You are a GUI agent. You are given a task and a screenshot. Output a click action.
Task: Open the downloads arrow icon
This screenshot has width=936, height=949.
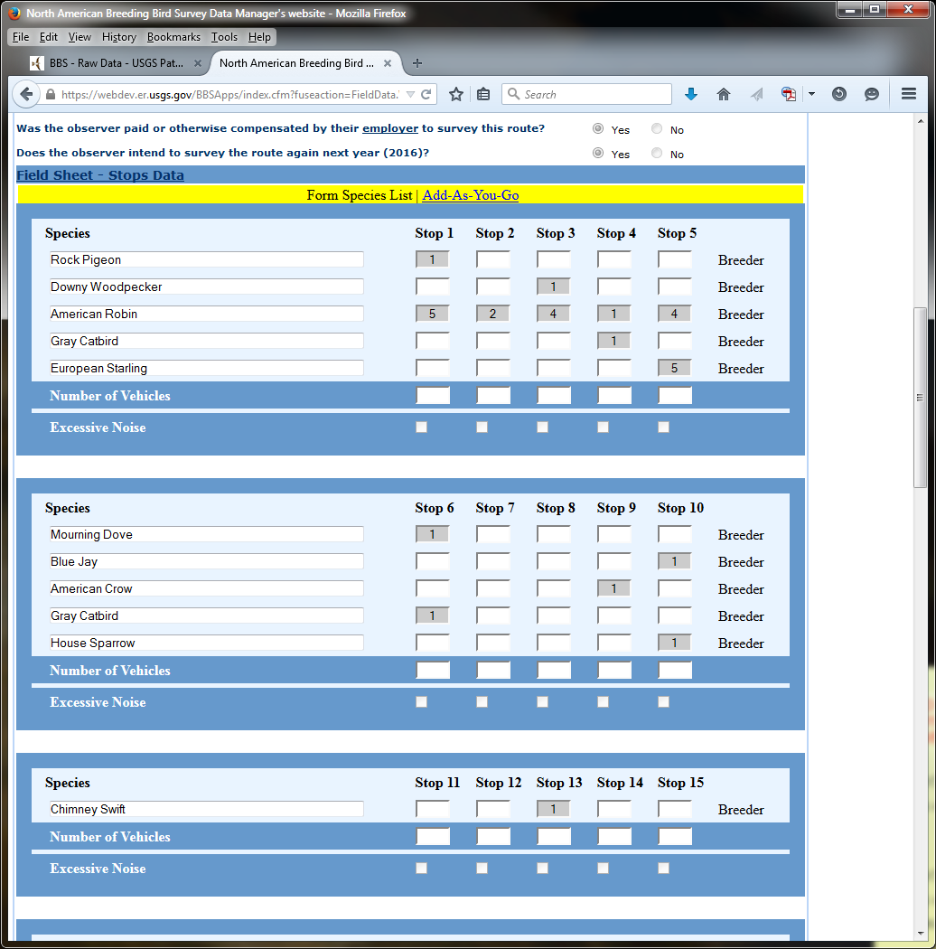click(x=691, y=94)
